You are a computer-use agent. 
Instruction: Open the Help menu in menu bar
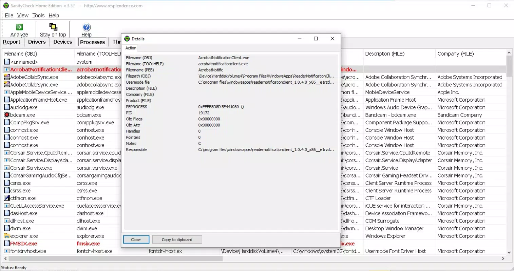(x=54, y=16)
